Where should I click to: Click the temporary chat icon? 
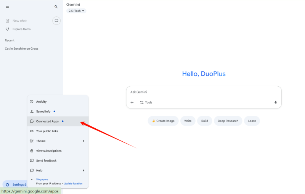56,21
